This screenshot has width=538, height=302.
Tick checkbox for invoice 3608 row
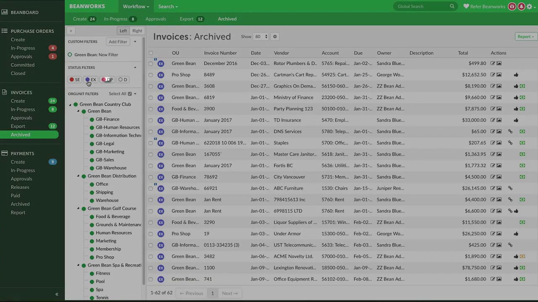[151, 86]
